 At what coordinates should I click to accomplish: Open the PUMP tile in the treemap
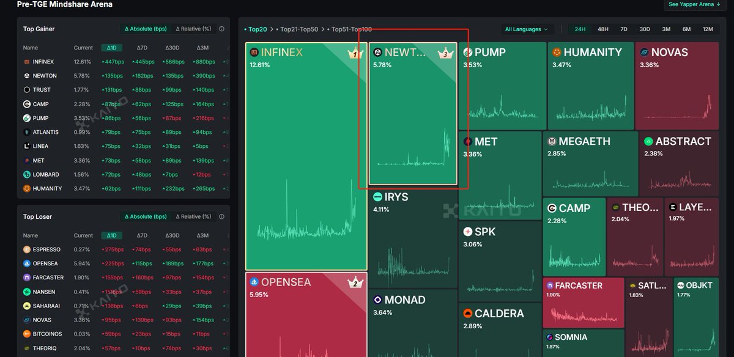click(x=502, y=86)
